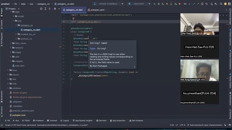The height and width of the screenshot is (130, 232).
Task: Expand the model folder
Action: tap(13, 16)
